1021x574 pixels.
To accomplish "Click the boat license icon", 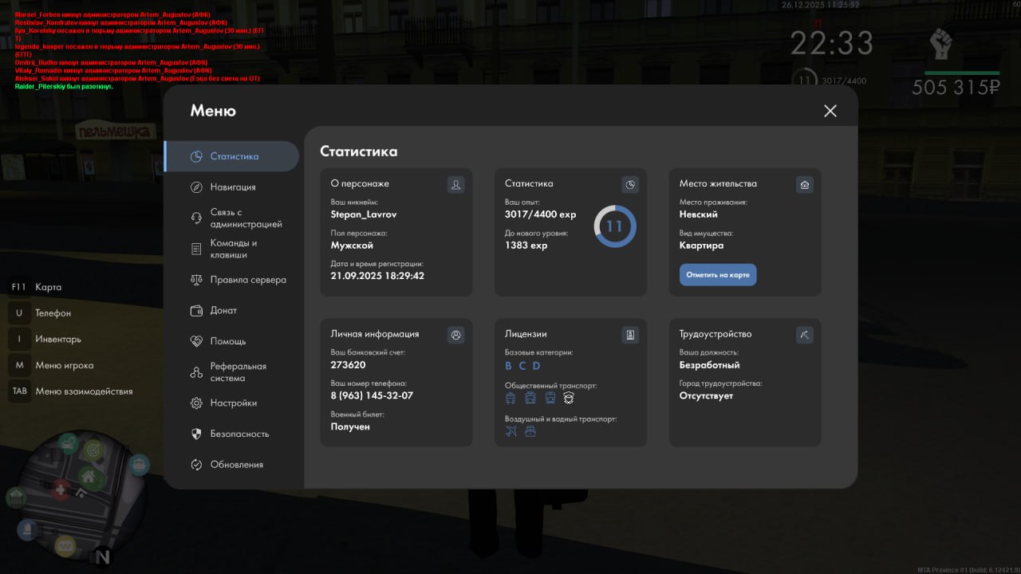I will [x=530, y=431].
